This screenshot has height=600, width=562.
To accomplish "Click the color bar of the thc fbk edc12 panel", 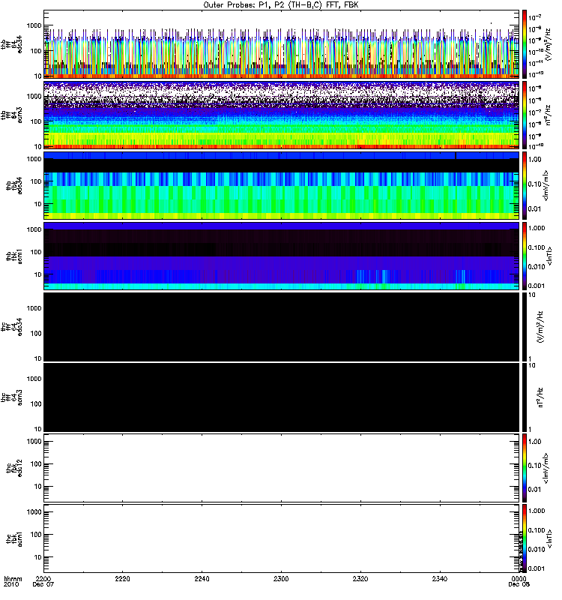I will [525, 468].
